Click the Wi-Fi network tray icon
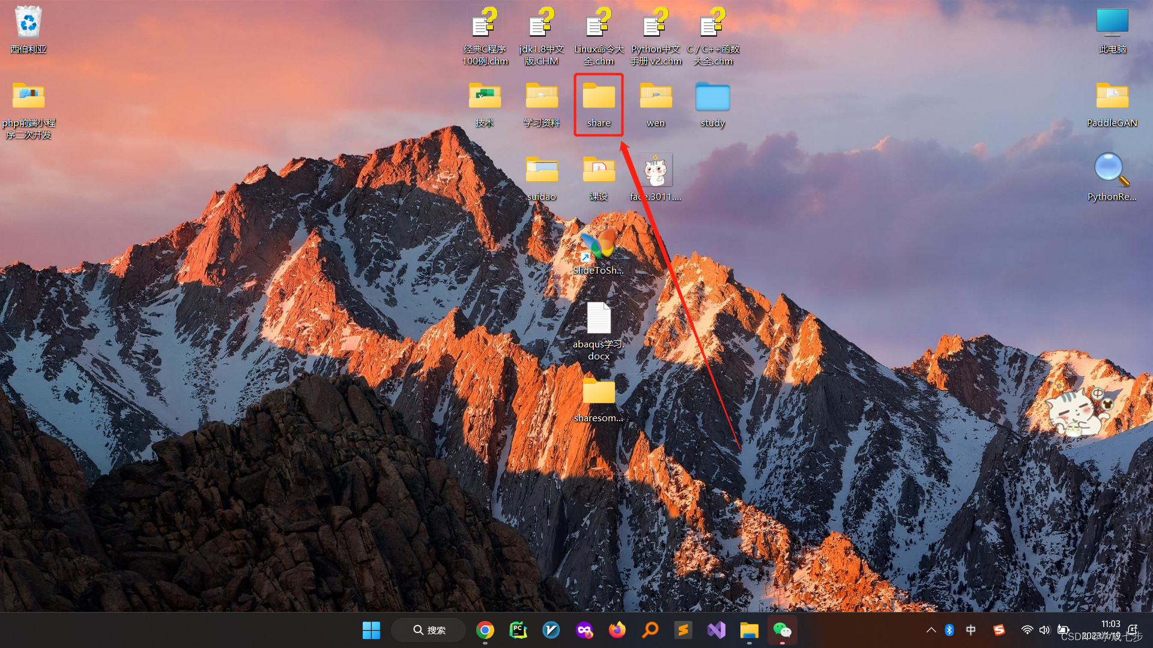 1027,630
